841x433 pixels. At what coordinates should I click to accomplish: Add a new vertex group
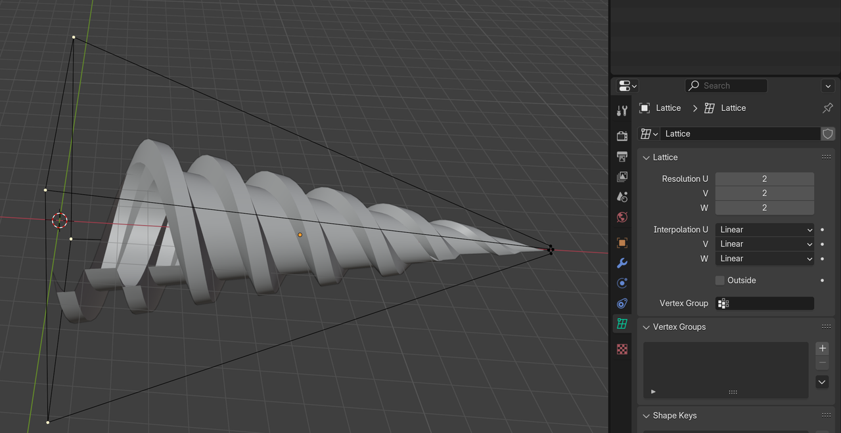(823, 348)
